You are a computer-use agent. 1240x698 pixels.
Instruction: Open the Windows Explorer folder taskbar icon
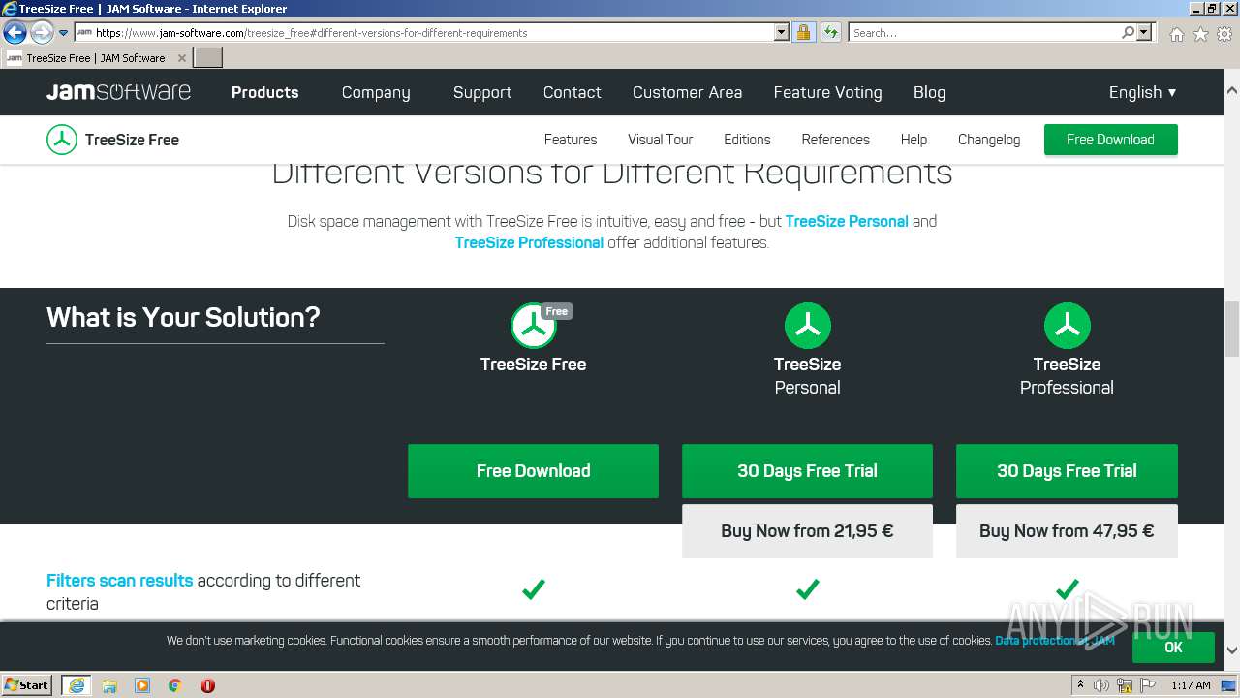(109, 685)
